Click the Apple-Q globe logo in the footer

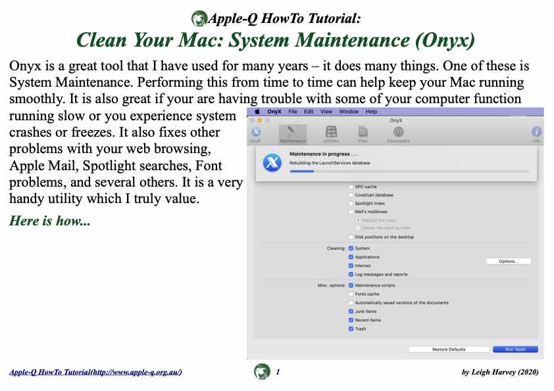[262, 371]
